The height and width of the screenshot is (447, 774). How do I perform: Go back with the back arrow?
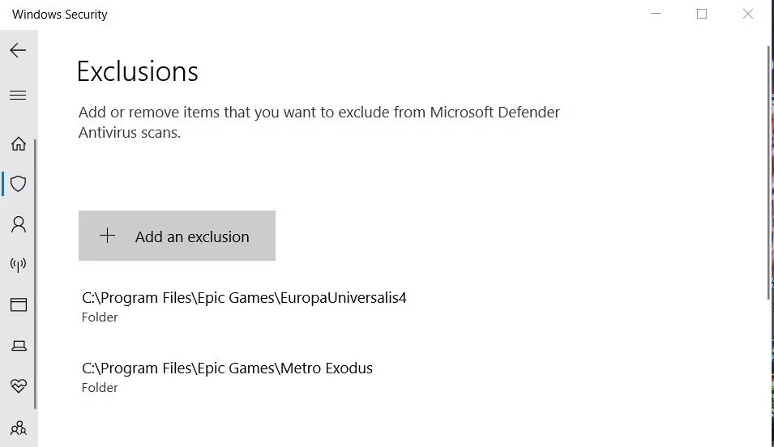(18, 50)
